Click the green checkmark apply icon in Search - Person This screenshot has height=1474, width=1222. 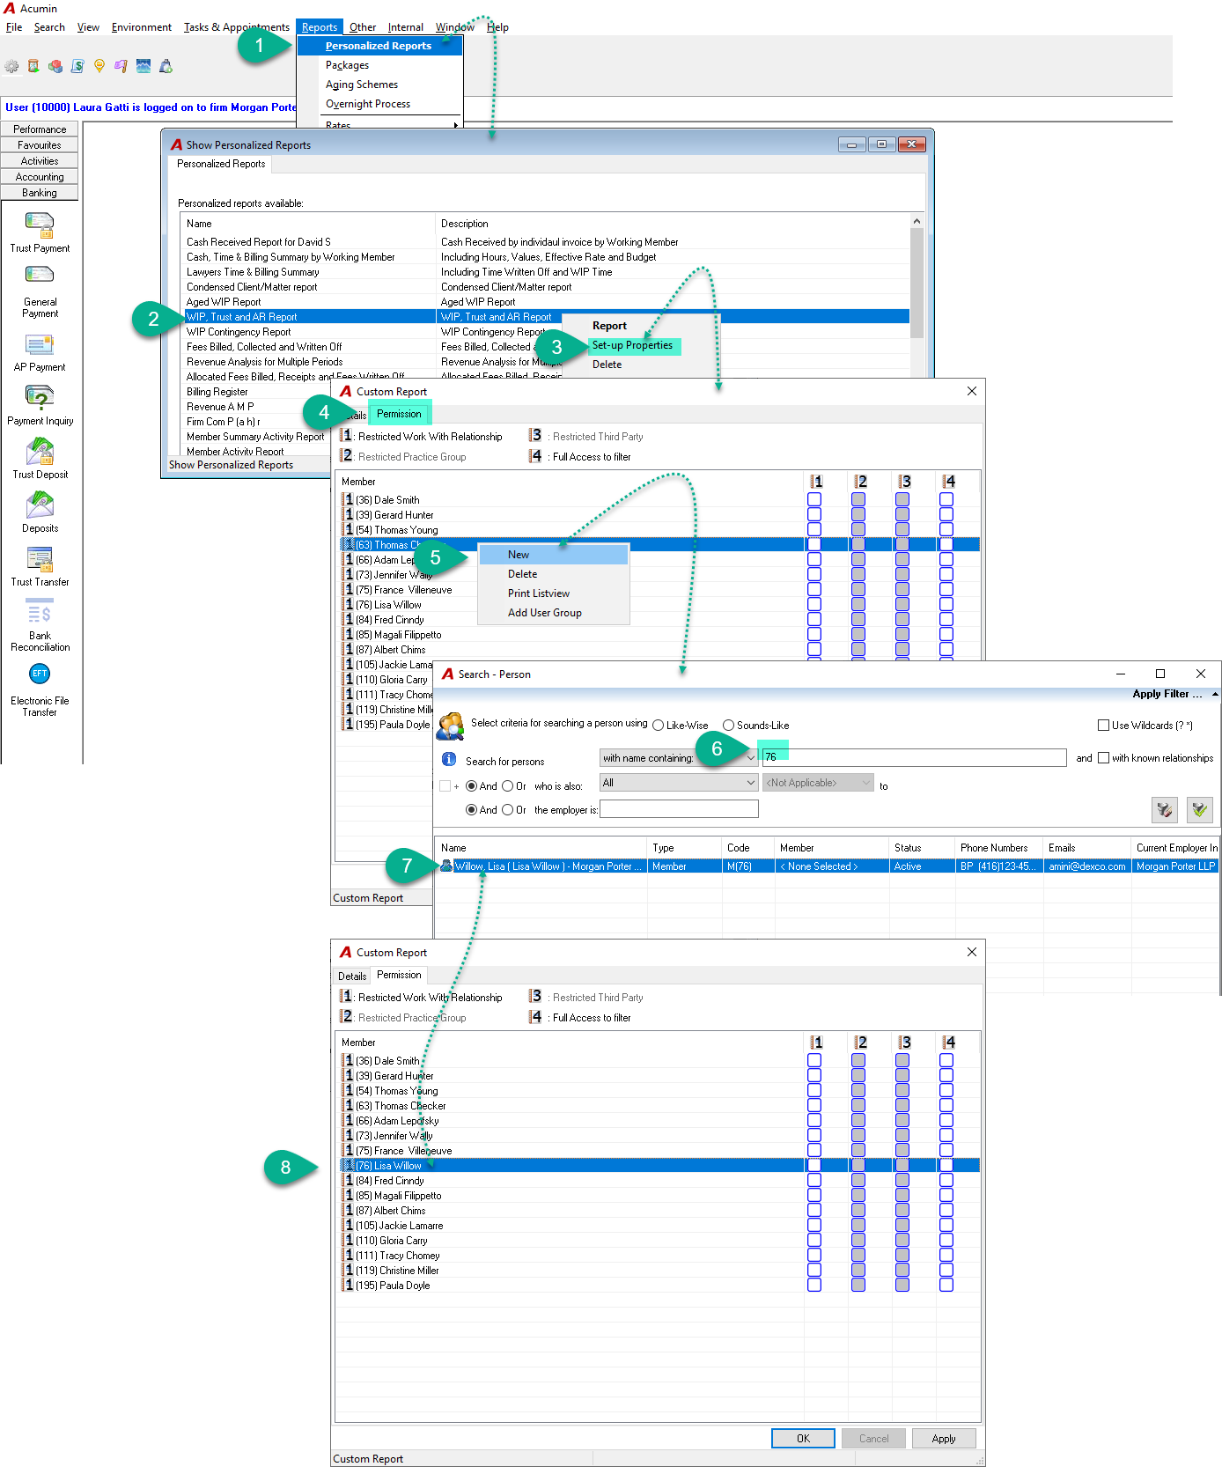click(1199, 809)
